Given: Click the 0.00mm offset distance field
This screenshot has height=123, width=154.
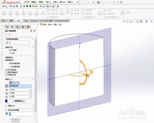Looking at the screenshot, I should 19,90.
